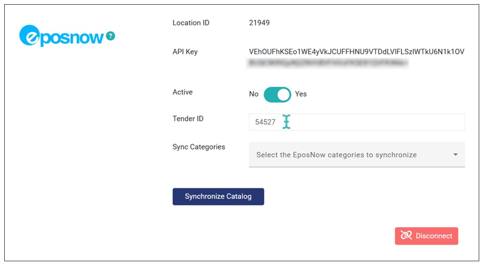Click the blurred API key line
Viewport: 483px width, 265px height.
[x=328, y=63]
